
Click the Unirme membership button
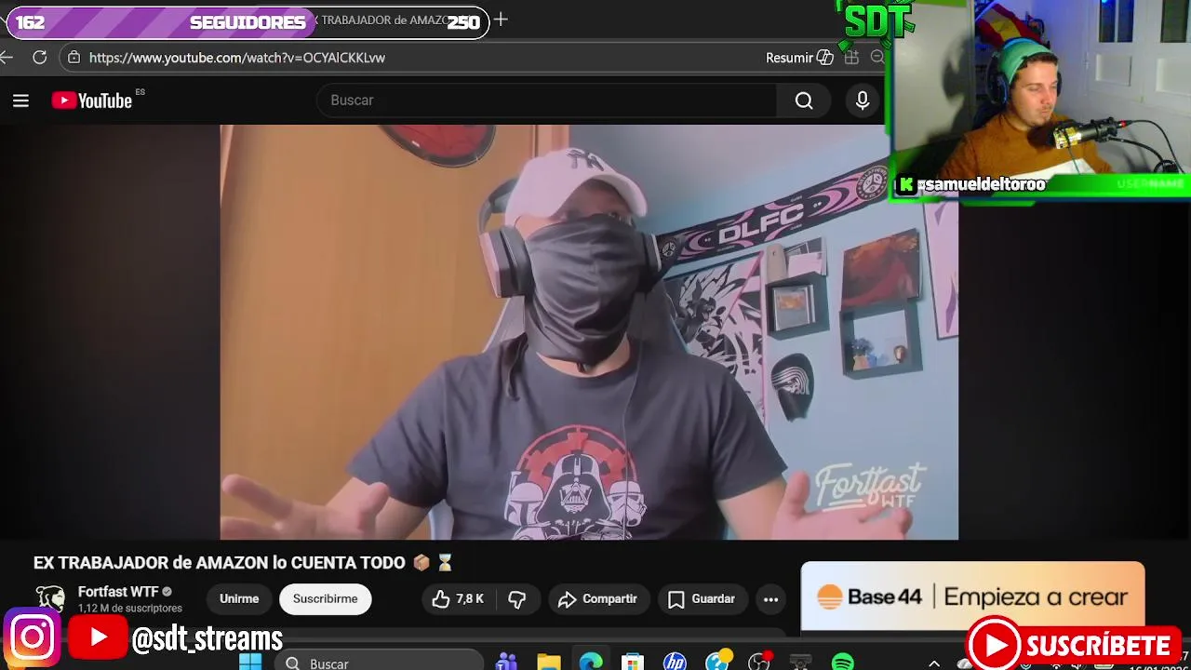coord(239,599)
